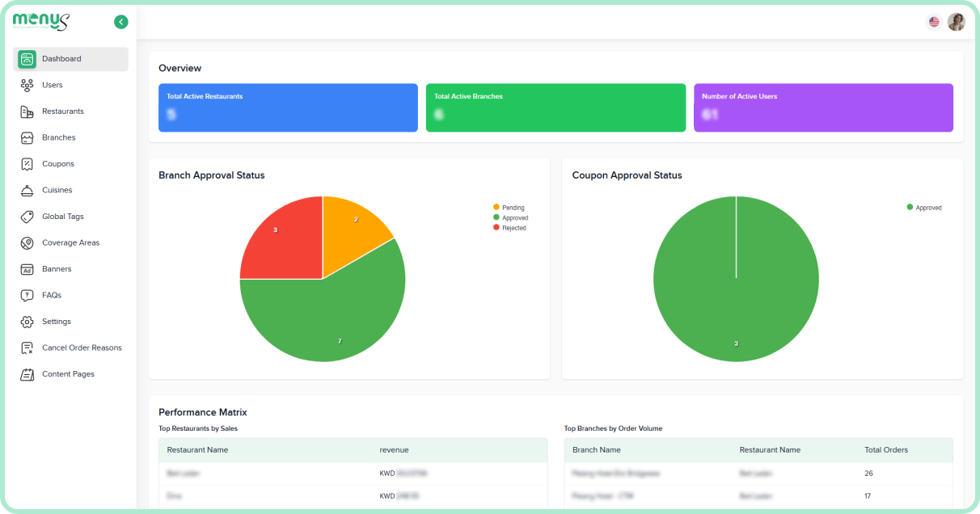
Task: Collapse the sidebar with green arrow
Action: [x=121, y=22]
